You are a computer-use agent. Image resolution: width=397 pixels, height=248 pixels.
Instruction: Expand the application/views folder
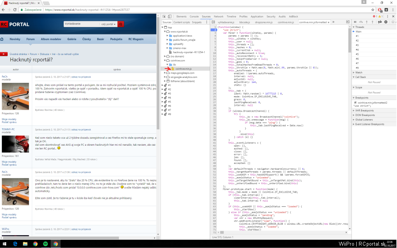coord(167,36)
